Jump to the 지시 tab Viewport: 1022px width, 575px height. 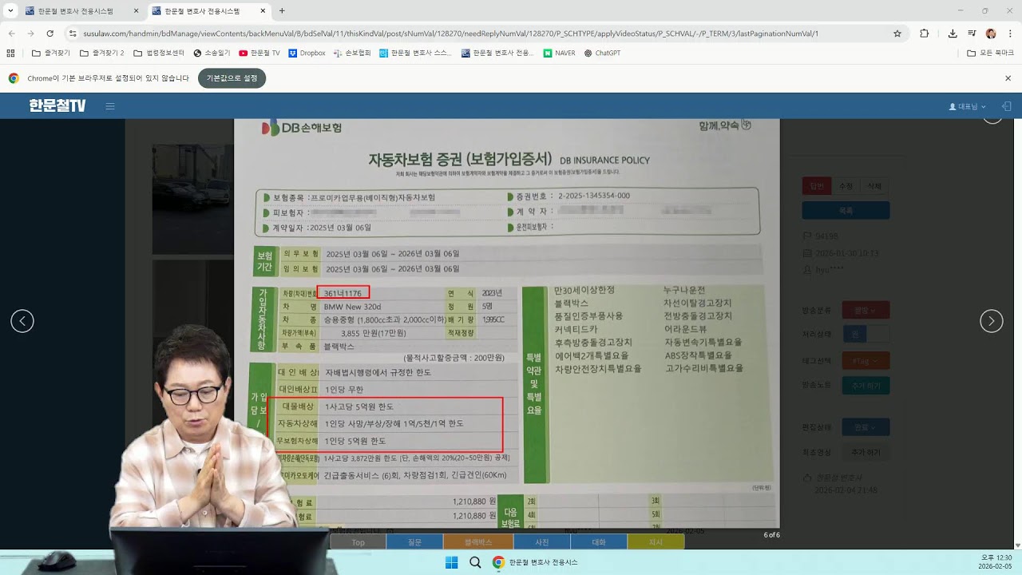point(656,542)
